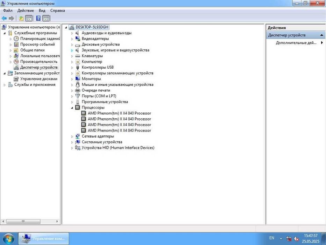Select the Устройства HID icon
Screen dimensions: 326x245
(x=78, y=148)
